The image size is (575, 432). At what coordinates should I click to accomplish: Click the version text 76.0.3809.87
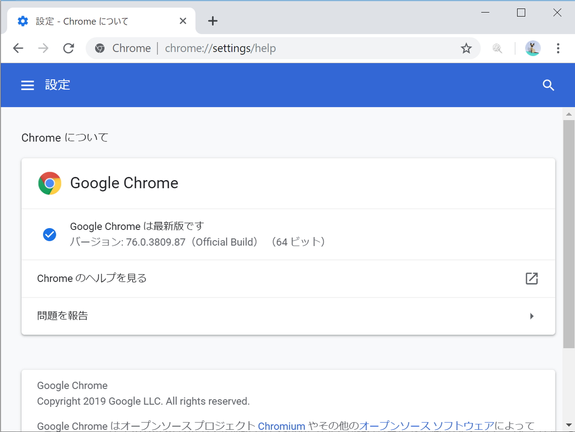coord(155,242)
